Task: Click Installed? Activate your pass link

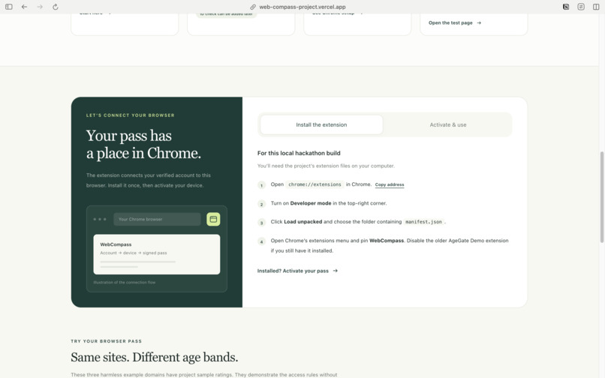Action: pyautogui.click(x=297, y=271)
